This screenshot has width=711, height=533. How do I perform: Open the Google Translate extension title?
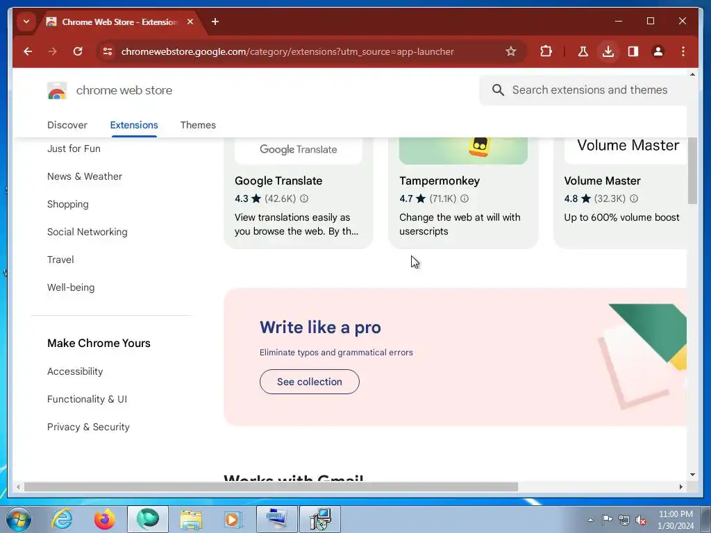coord(278,180)
